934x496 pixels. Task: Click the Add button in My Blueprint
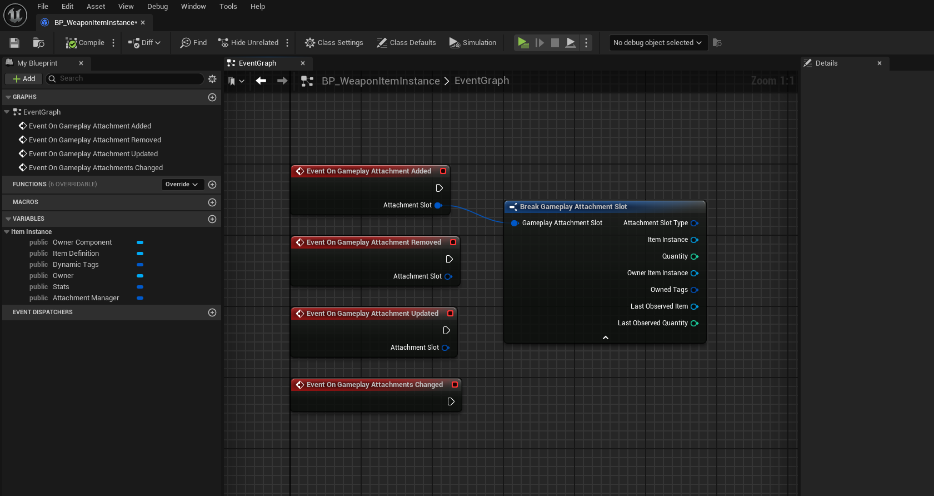click(24, 79)
